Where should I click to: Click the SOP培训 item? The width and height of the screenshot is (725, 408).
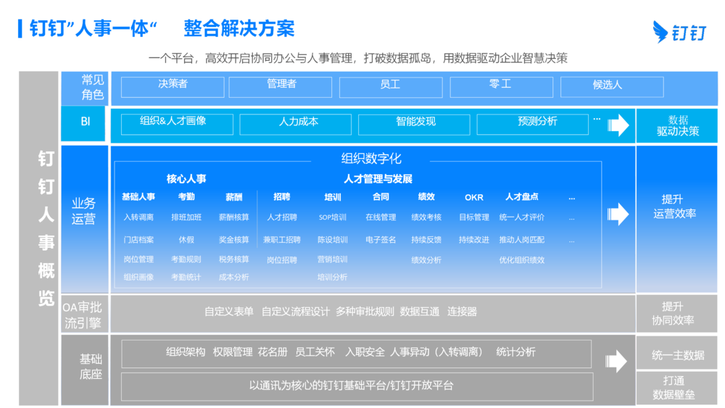333,217
